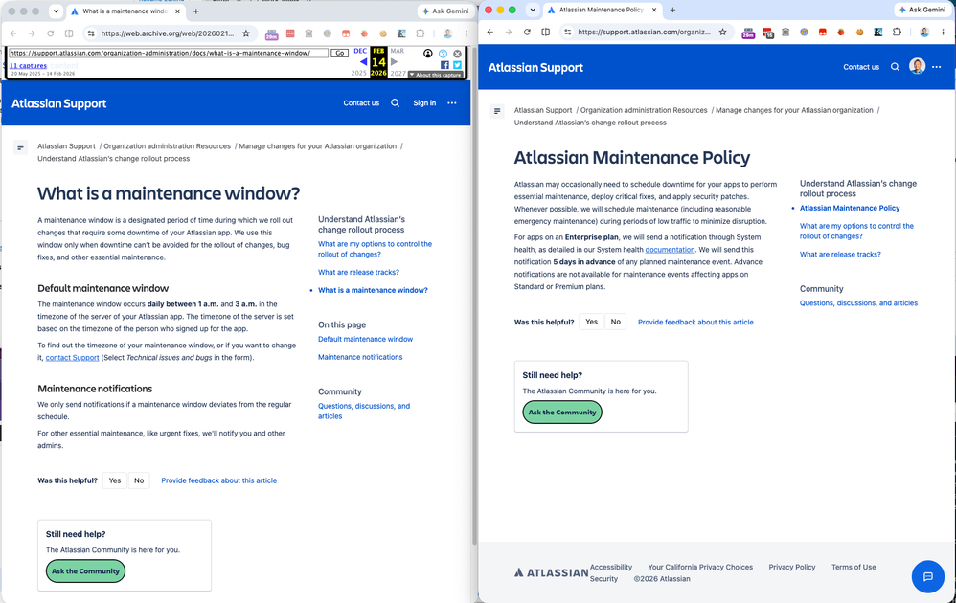This screenshot has width=956, height=603.
Task: Open '11 captures' link in Wayback toolbar
Action: point(28,66)
